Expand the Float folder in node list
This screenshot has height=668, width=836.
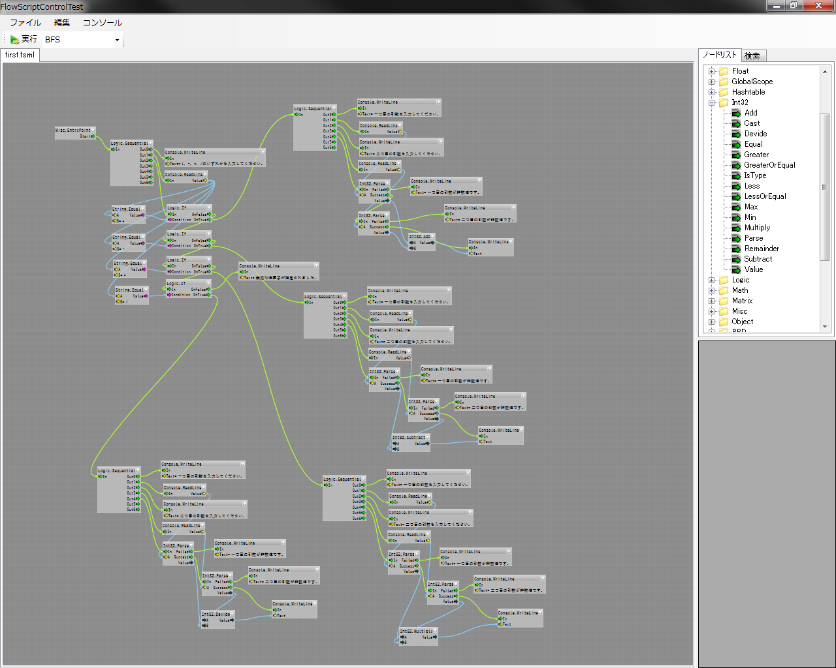click(711, 71)
